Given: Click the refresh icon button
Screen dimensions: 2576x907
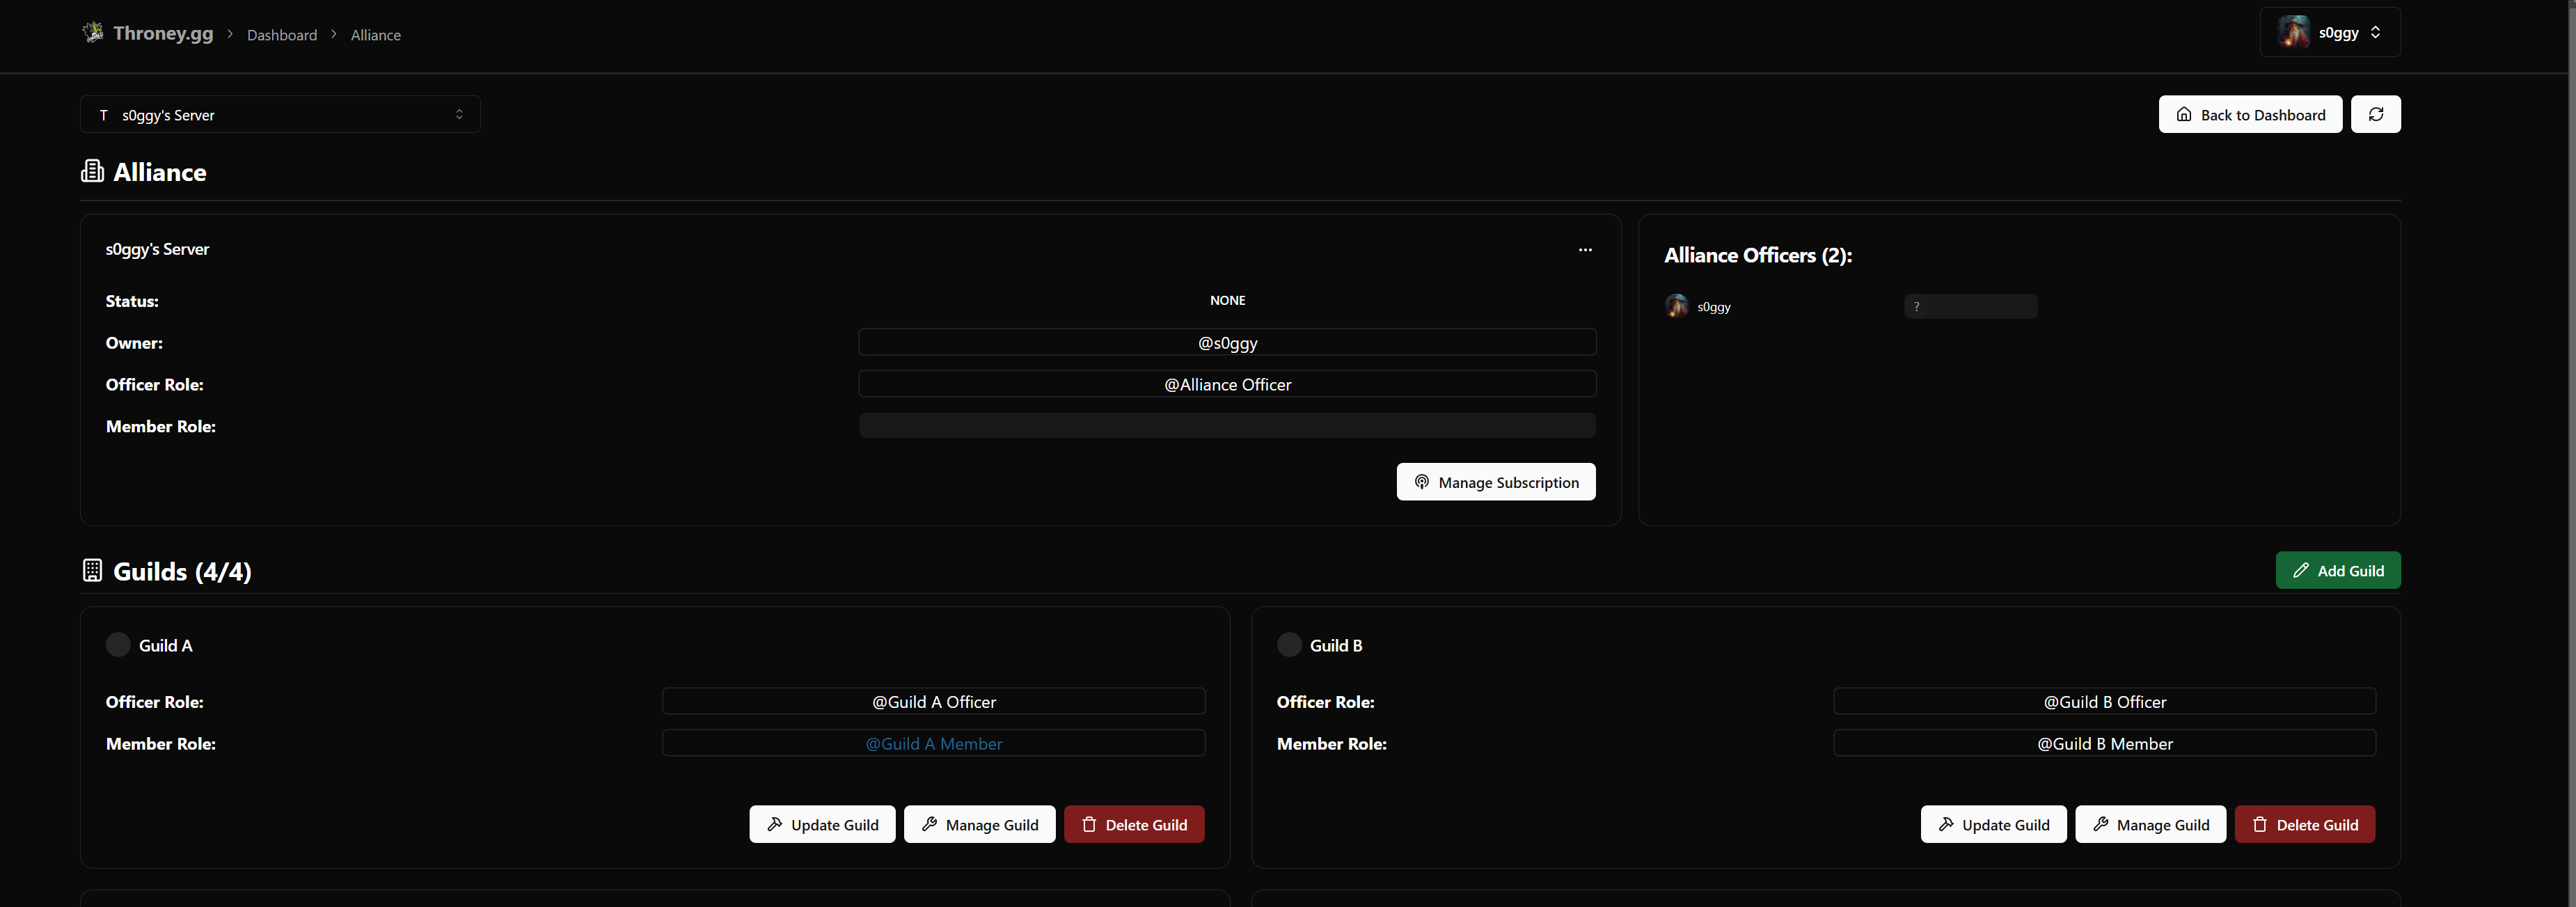Looking at the screenshot, I should (2375, 114).
